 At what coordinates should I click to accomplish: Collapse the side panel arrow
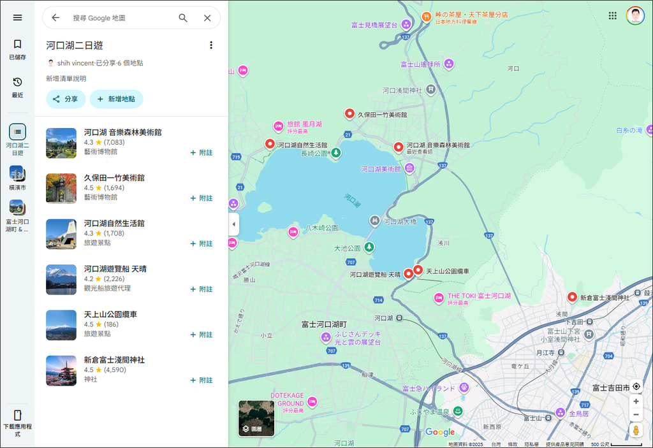(233, 224)
